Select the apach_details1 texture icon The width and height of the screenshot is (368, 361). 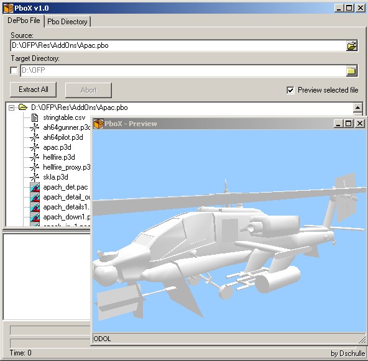point(35,207)
